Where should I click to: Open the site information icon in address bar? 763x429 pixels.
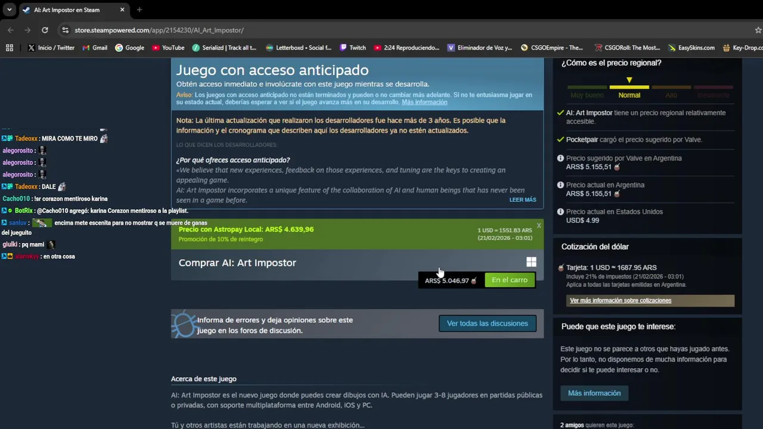pos(64,30)
